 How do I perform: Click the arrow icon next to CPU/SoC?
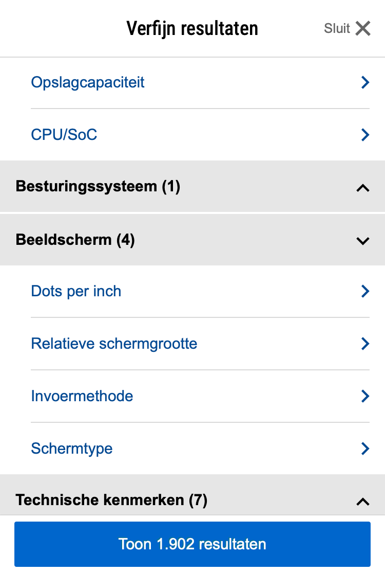tap(365, 135)
